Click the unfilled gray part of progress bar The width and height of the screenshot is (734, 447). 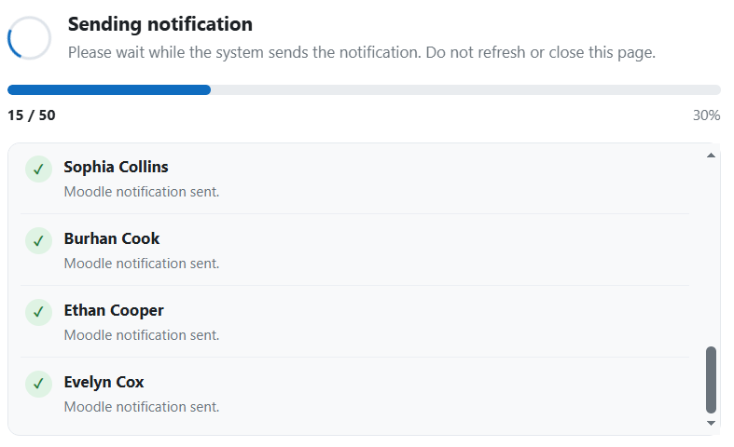pyautogui.click(x=465, y=89)
